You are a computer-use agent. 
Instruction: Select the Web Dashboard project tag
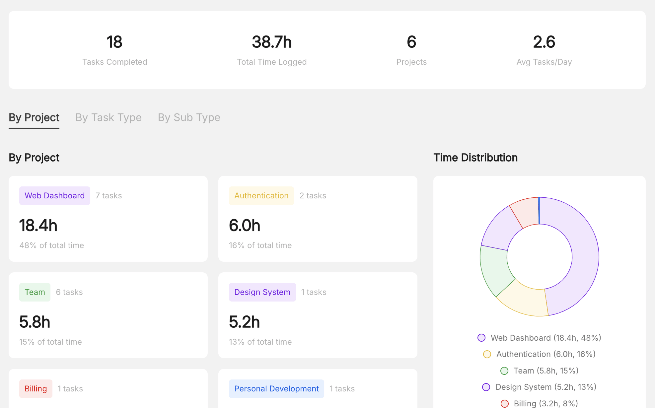tap(54, 195)
